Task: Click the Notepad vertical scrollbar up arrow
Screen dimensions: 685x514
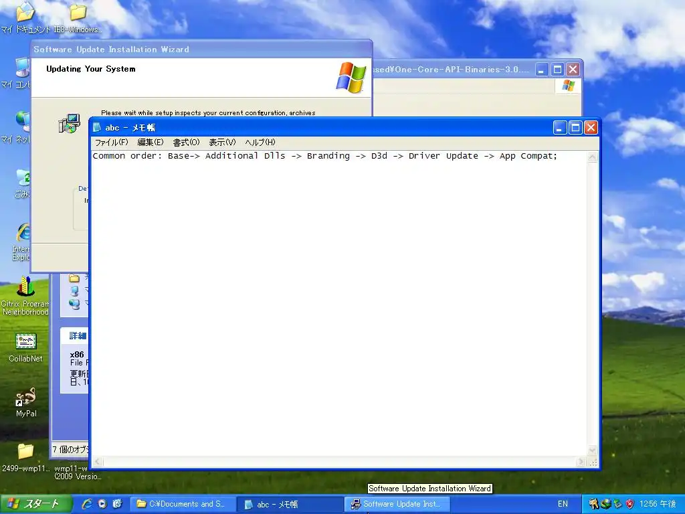Action: coord(593,157)
